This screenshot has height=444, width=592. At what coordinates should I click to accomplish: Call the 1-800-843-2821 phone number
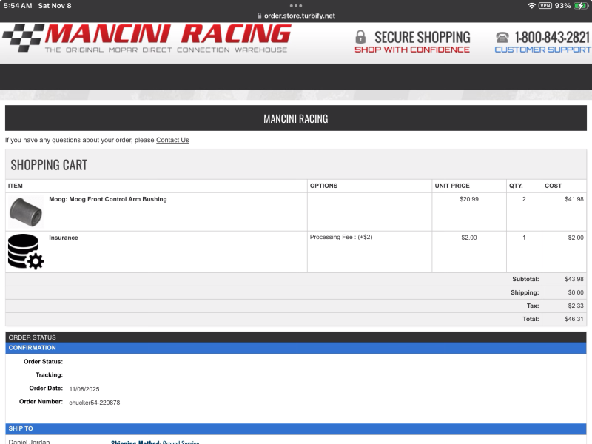551,37
